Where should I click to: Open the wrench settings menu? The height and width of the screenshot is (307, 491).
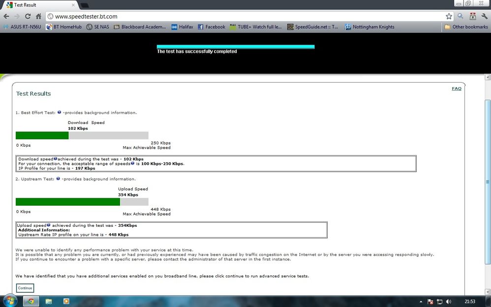[x=484, y=16]
